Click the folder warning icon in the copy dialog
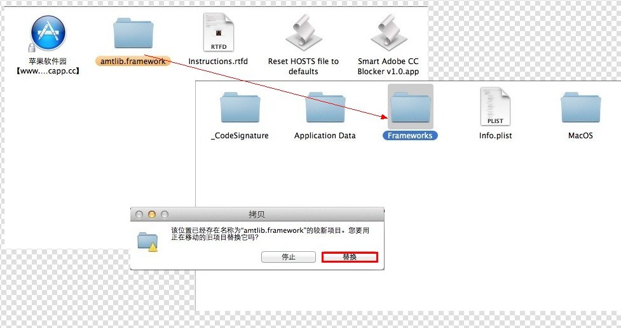Viewport: 621px width, 328px height. [x=147, y=242]
